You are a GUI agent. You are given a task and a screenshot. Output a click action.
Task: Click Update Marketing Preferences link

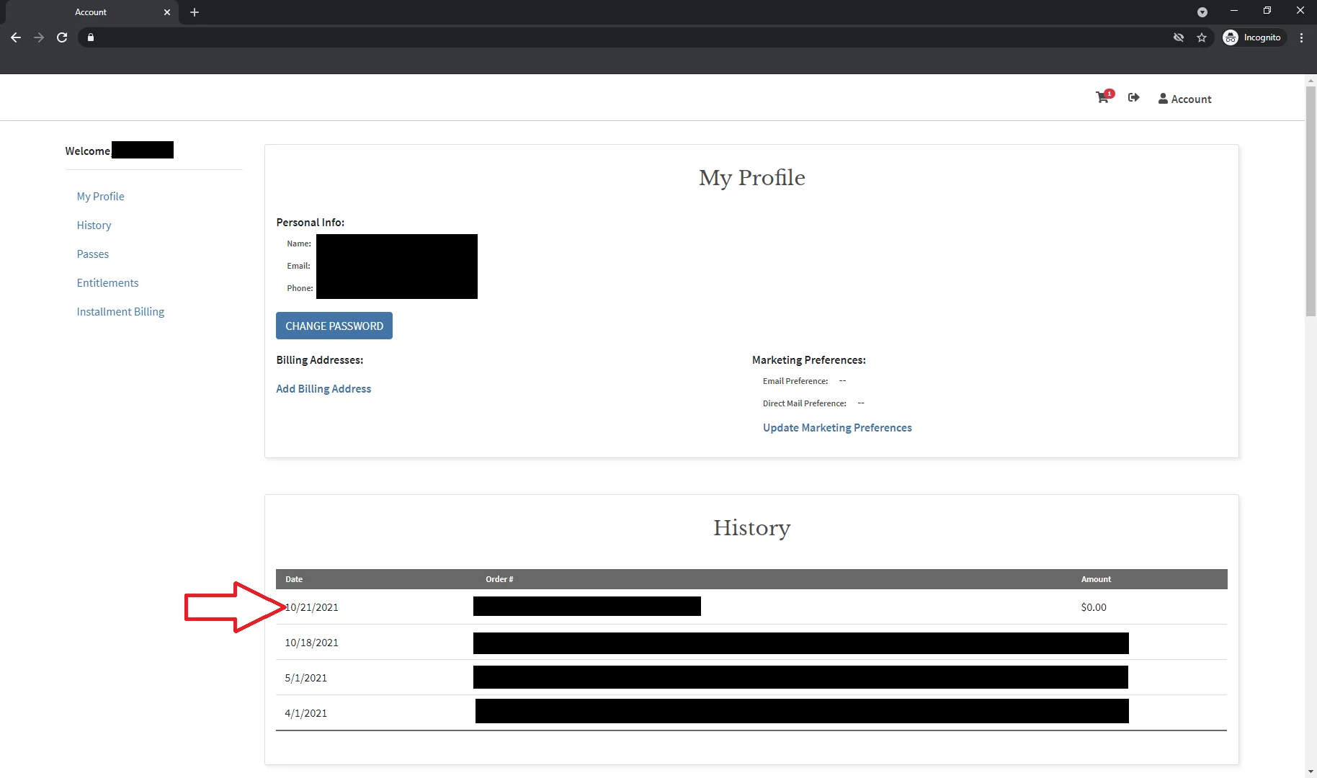click(x=837, y=427)
